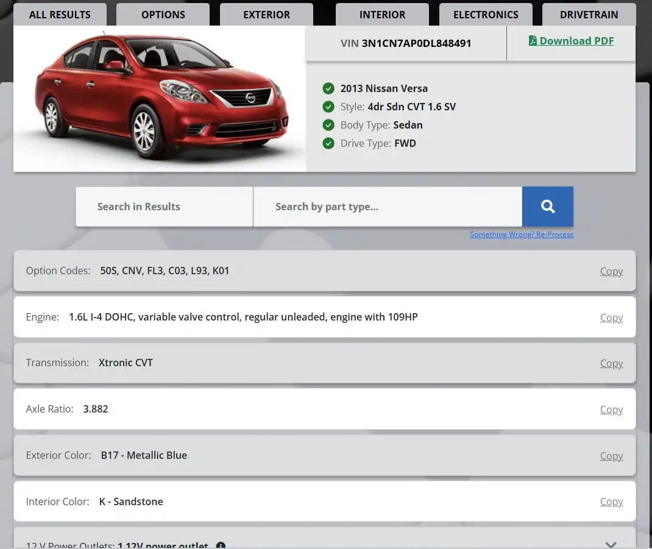Click option codes text 50S, CNV, FL3

pos(165,271)
